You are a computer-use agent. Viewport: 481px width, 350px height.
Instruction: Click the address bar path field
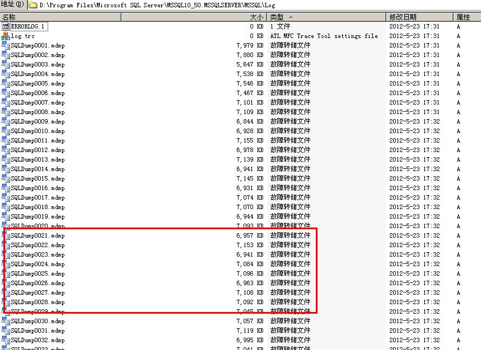255,5
